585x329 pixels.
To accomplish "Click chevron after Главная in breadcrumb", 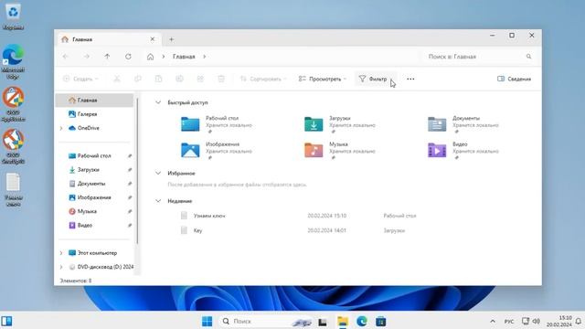I will (205, 57).
